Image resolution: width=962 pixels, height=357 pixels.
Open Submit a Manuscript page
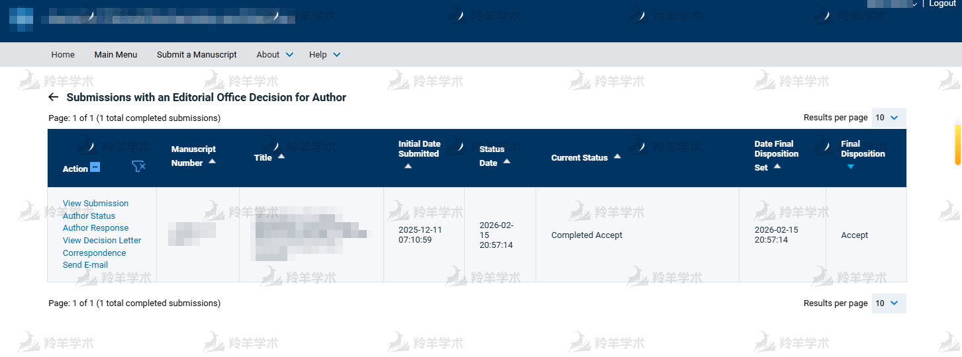(x=197, y=55)
